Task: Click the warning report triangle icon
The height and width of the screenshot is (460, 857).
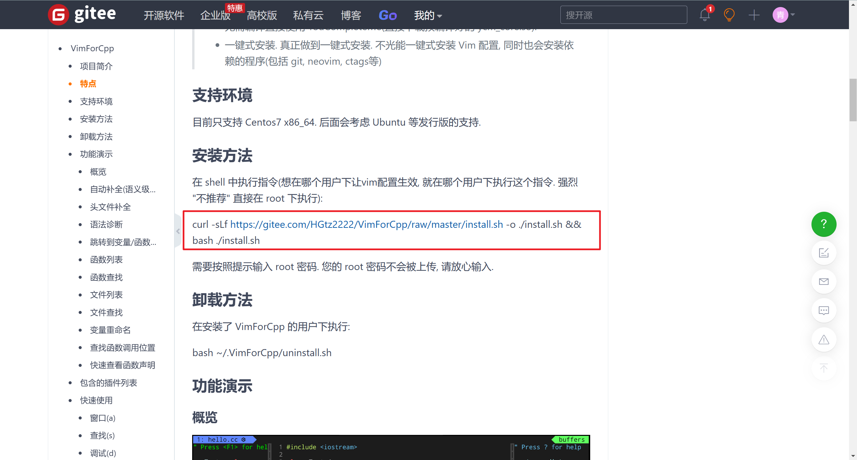Action: 824,340
